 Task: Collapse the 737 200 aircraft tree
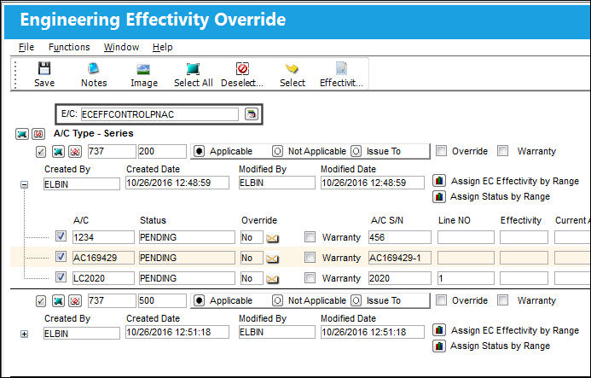(x=24, y=184)
